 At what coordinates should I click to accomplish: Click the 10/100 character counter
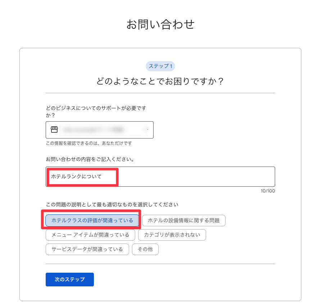click(x=268, y=191)
